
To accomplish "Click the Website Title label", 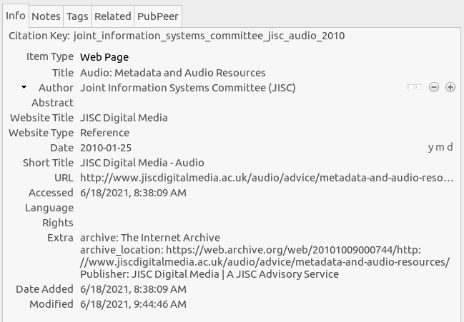I will coord(41,118).
